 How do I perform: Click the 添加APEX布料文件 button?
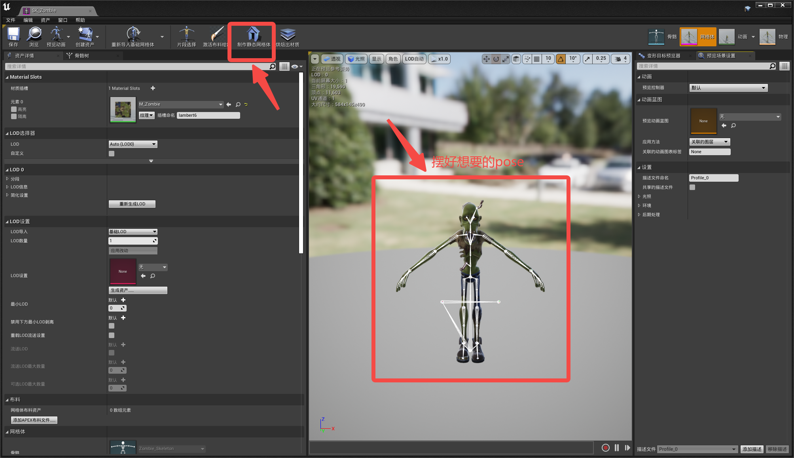click(34, 420)
